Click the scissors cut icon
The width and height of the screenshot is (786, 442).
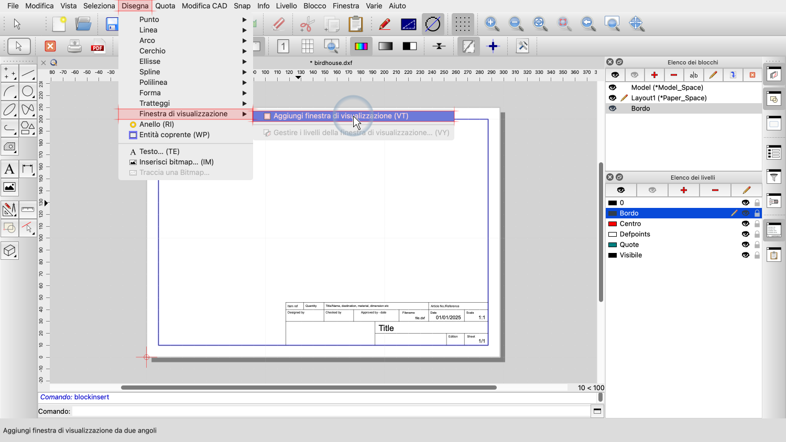[307, 24]
